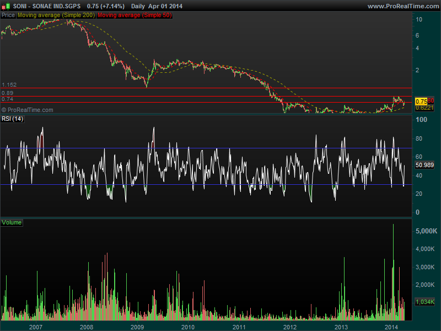The width and height of the screenshot is (441, 331).
Task: Click the RSI (14) panel label
Action: tap(12, 119)
